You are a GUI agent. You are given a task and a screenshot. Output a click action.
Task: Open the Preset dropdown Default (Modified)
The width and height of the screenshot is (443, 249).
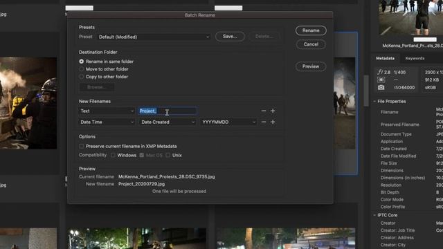click(x=154, y=37)
